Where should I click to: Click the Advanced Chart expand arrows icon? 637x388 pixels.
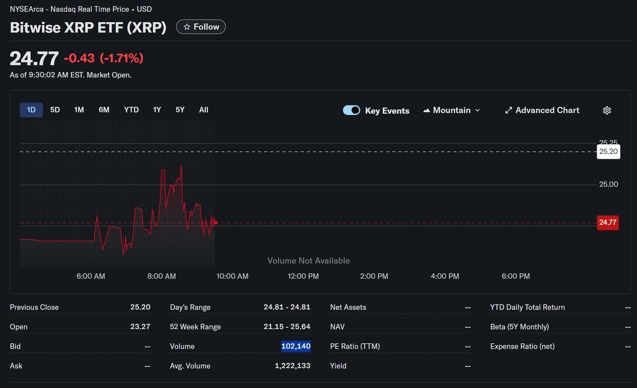(x=509, y=110)
